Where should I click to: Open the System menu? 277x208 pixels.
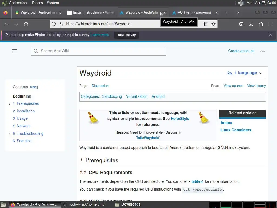[x=53, y=3]
